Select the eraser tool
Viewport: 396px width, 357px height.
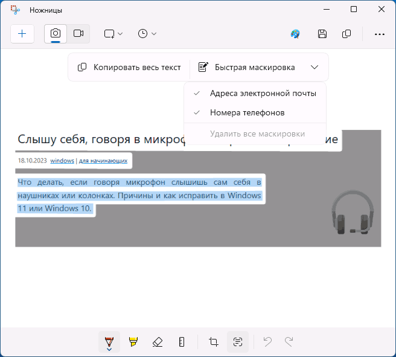[158, 342]
